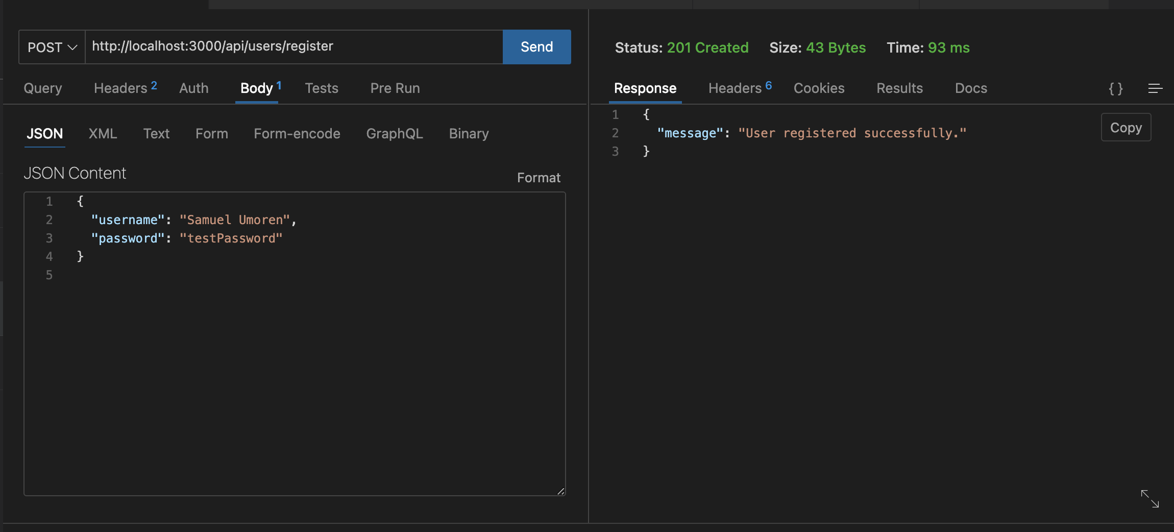This screenshot has width=1174, height=532.
Task: Click the curly braces code snippet icon
Action: (x=1116, y=89)
